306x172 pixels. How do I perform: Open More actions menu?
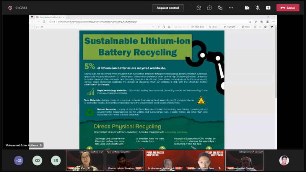pyautogui.click(x=231, y=8)
